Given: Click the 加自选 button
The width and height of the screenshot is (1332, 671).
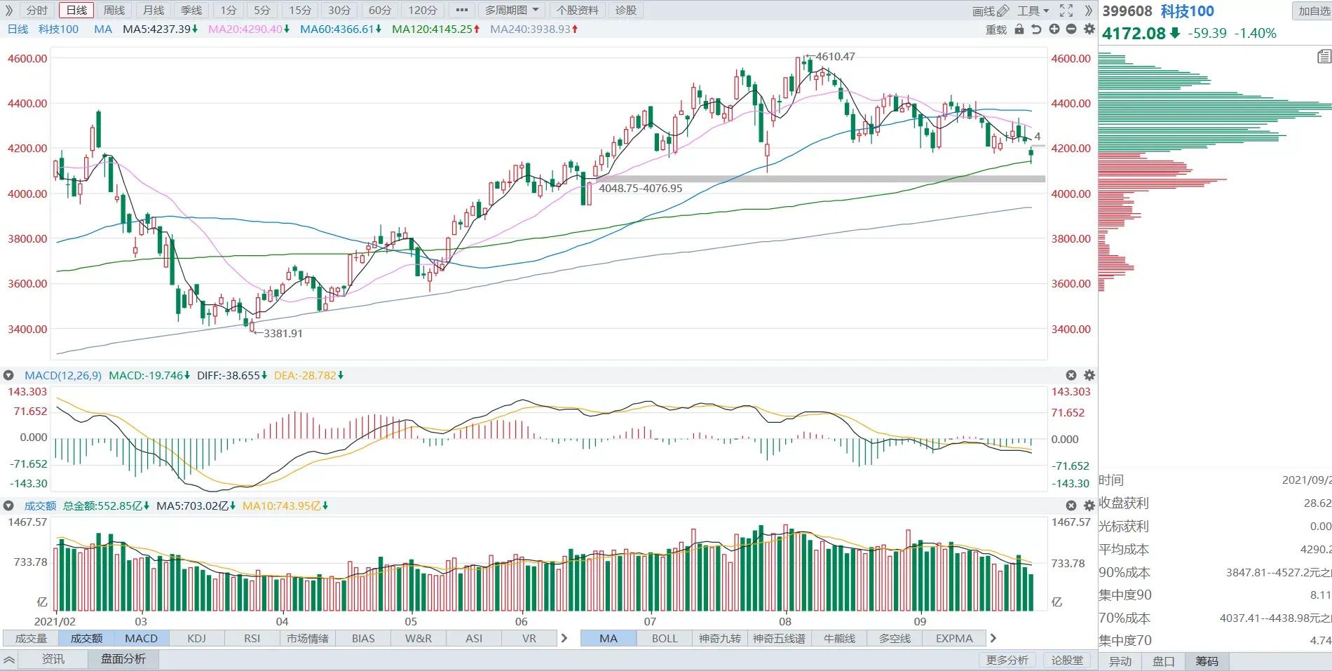Looking at the screenshot, I should (1313, 11).
